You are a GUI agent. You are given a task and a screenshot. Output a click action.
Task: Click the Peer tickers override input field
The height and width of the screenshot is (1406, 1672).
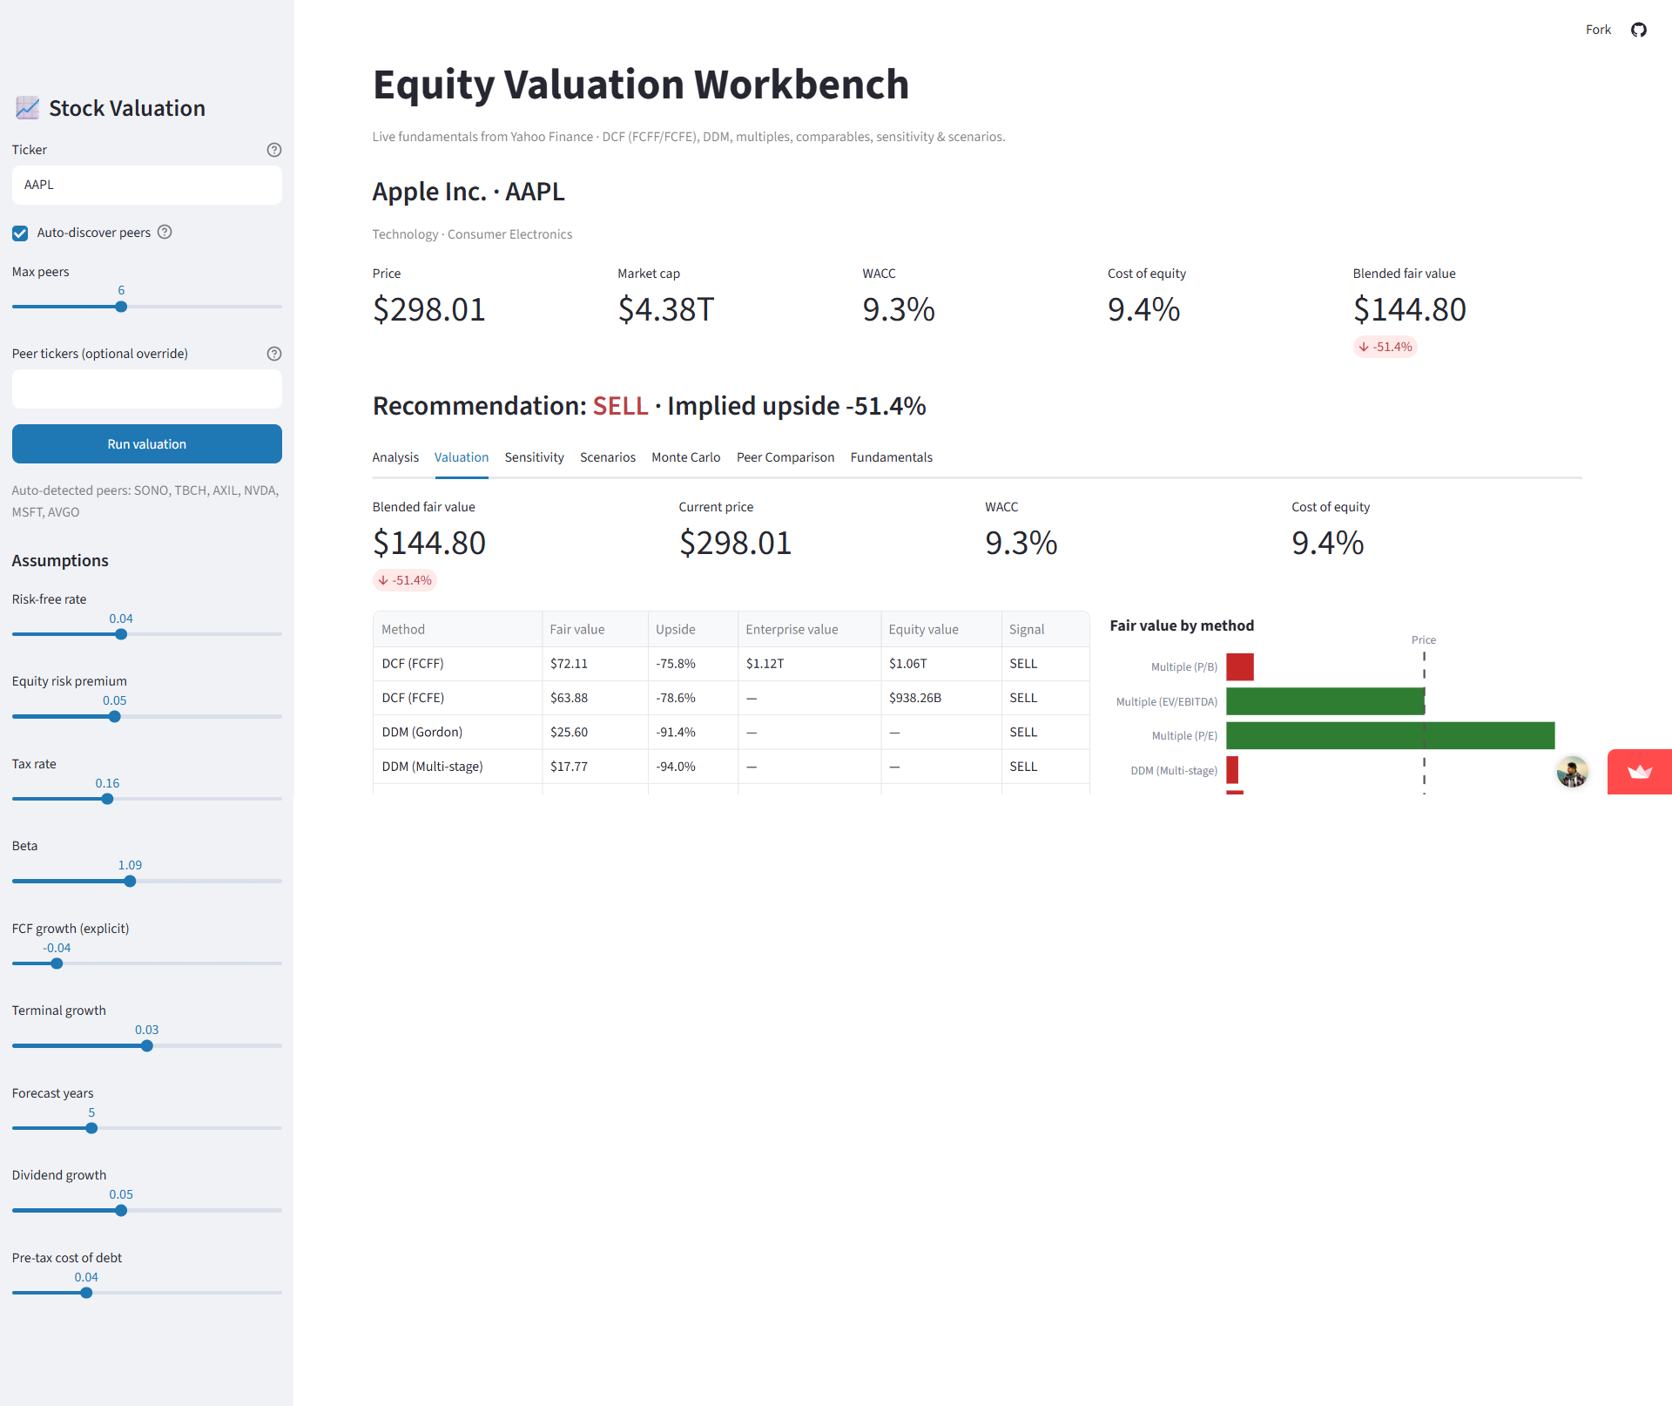pyautogui.click(x=147, y=389)
